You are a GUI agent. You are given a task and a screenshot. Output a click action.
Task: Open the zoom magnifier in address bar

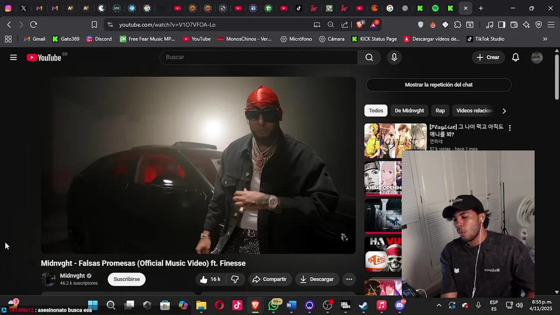coord(331,24)
